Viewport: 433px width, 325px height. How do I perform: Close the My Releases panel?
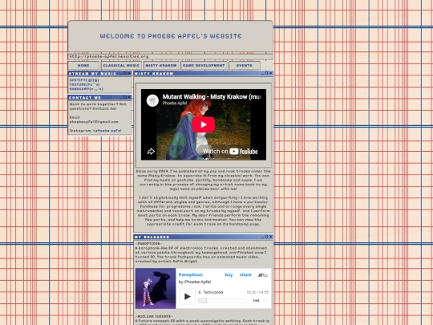pyautogui.click(x=271, y=237)
